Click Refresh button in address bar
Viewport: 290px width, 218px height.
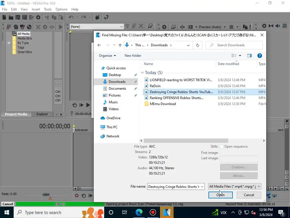tap(197, 45)
